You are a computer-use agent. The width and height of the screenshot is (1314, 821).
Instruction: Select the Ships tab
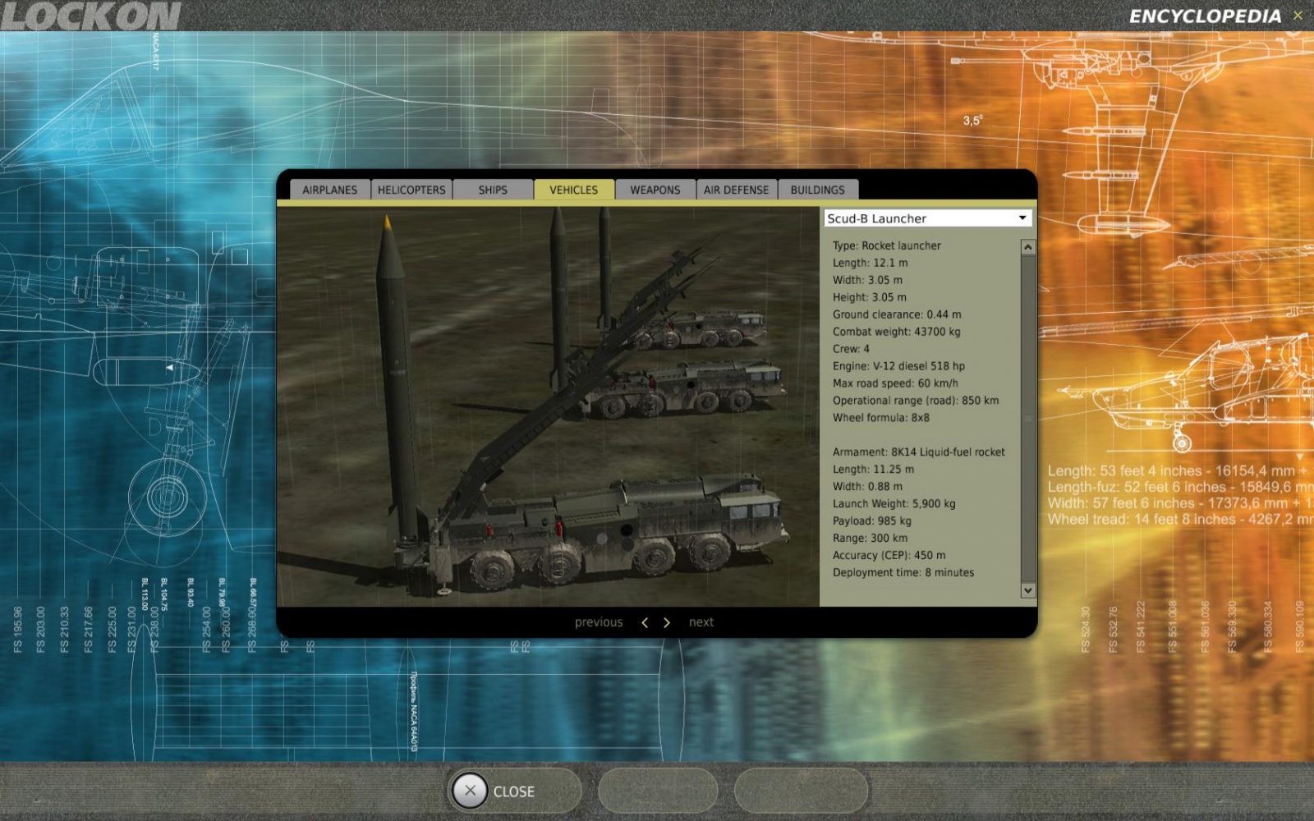pyautogui.click(x=493, y=190)
